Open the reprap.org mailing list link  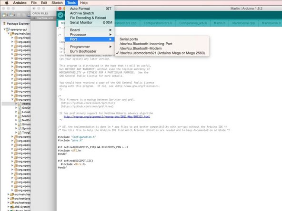tap(107, 116)
